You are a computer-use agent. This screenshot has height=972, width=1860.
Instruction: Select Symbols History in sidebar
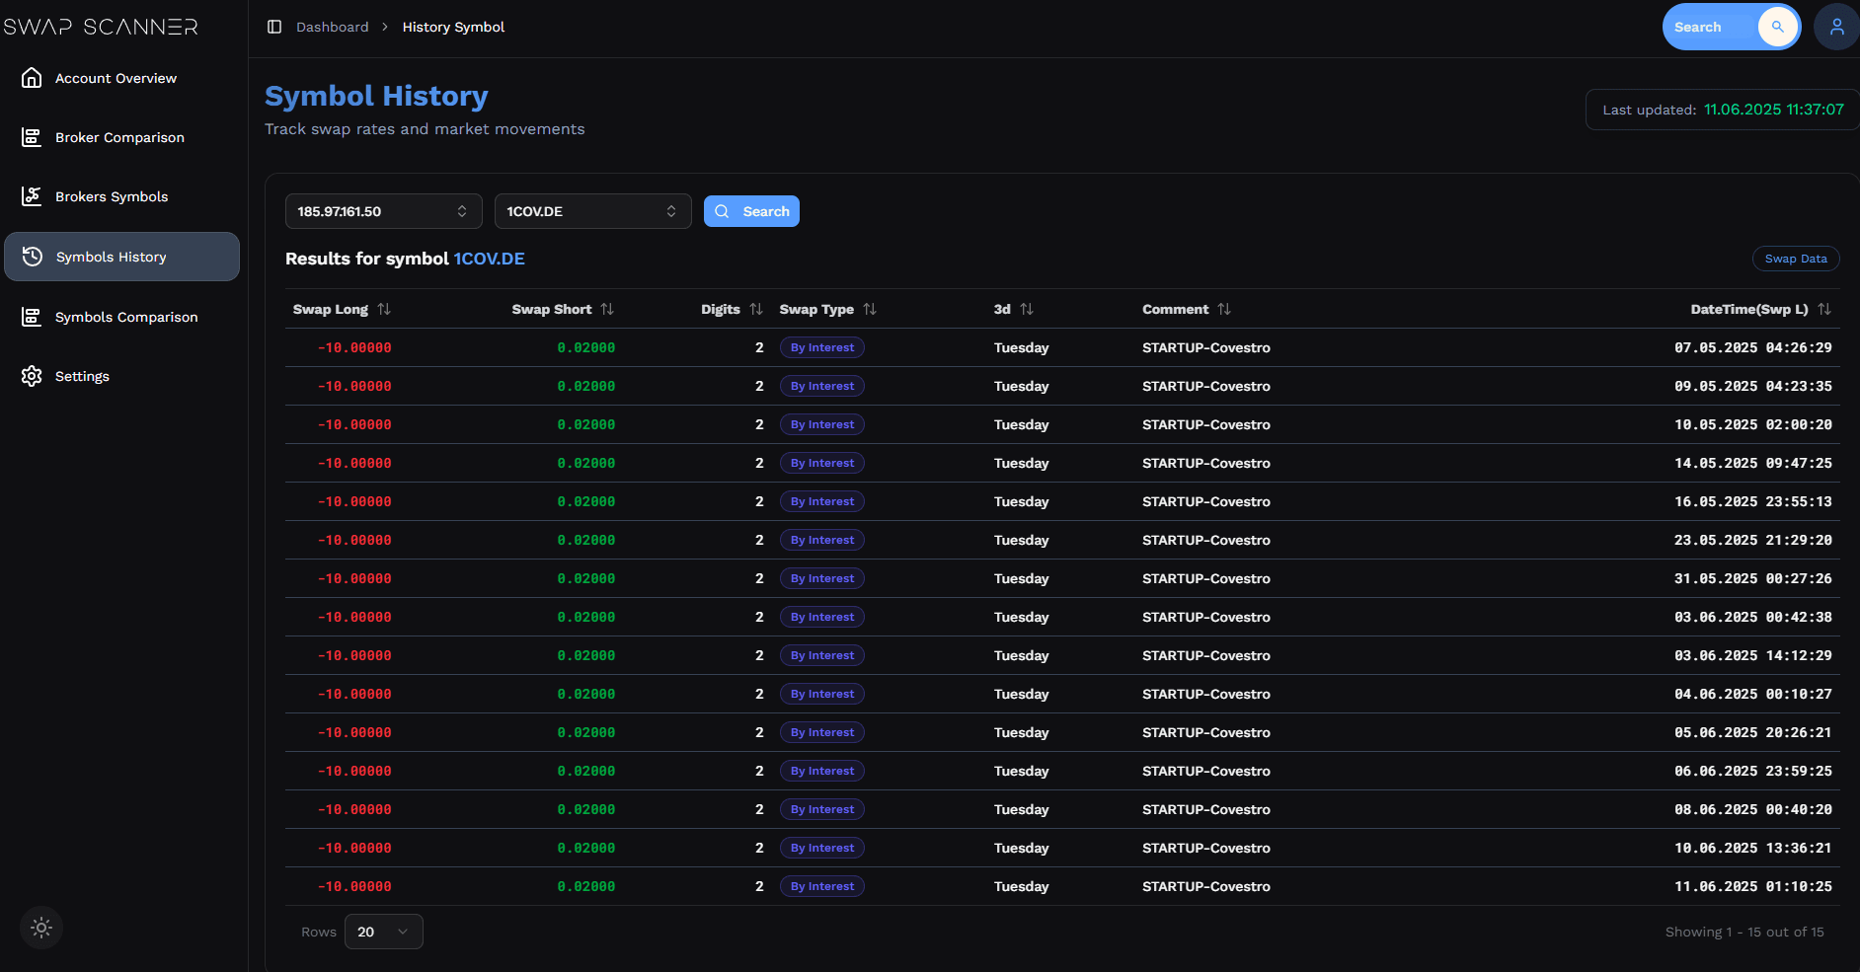[x=121, y=257]
